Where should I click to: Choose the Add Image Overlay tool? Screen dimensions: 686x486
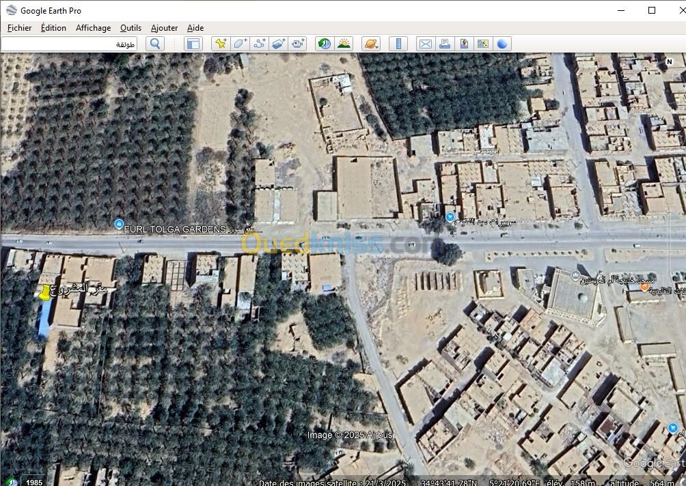(278, 44)
